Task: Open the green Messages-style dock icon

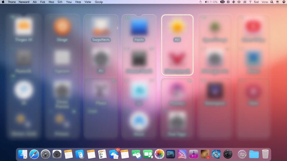Action: point(136,154)
